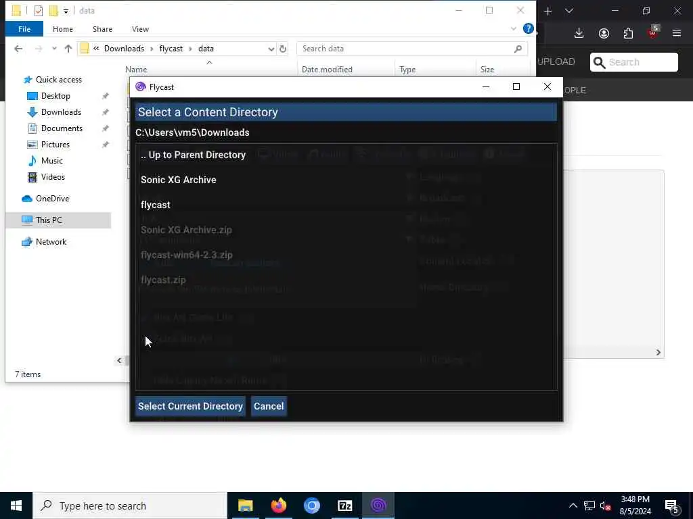Go up to the parent directory in Flycast
Screen dimensions: 693x519
click(x=193, y=155)
